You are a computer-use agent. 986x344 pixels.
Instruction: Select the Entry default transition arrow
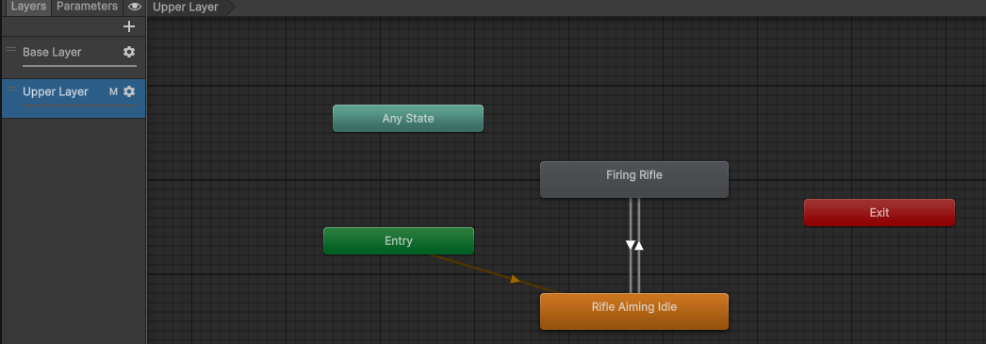point(515,279)
